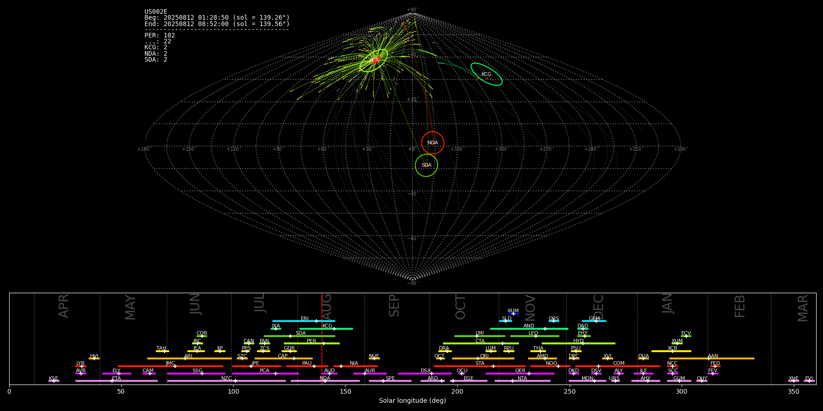Click 'NDA: 2' in the legend list
Image resolution: width=823 pixels, height=411 pixels.
coord(156,54)
